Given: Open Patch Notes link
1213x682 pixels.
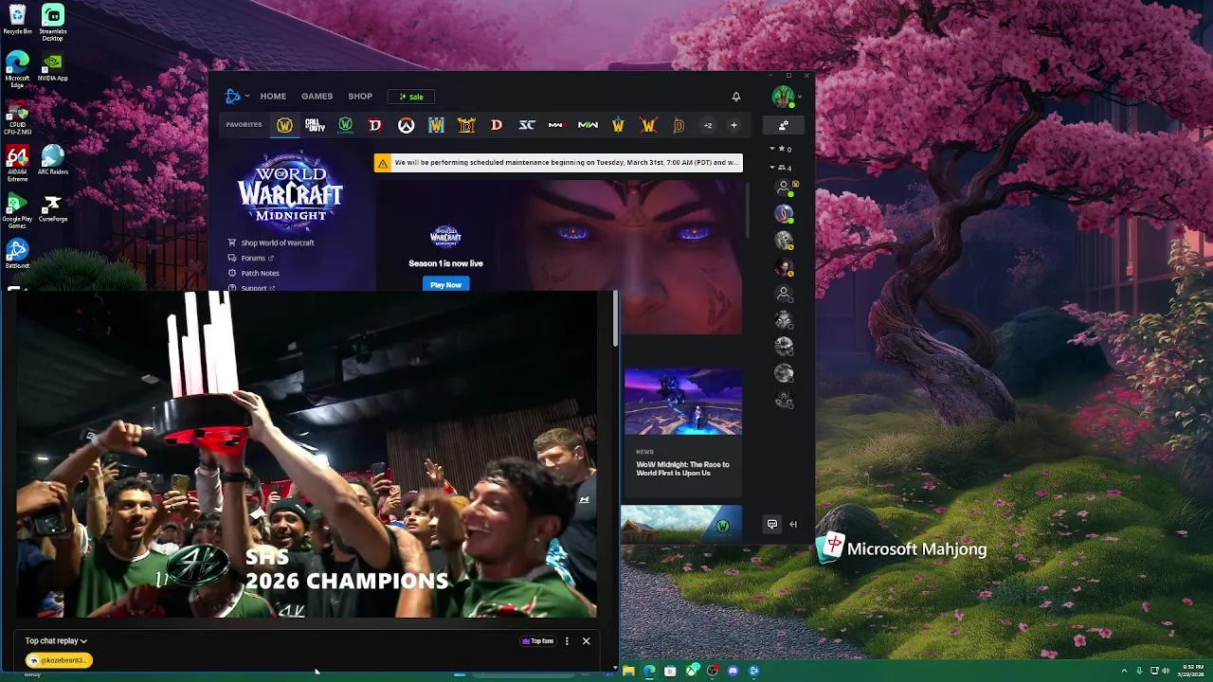Looking at the screenshot, I should click(253, 273).
